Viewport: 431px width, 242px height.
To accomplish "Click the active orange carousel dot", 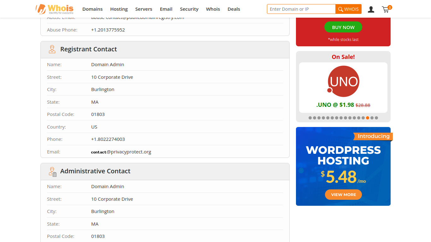I will (x=368, y=118).
